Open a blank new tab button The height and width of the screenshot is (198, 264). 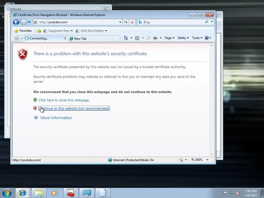(116, 39)
